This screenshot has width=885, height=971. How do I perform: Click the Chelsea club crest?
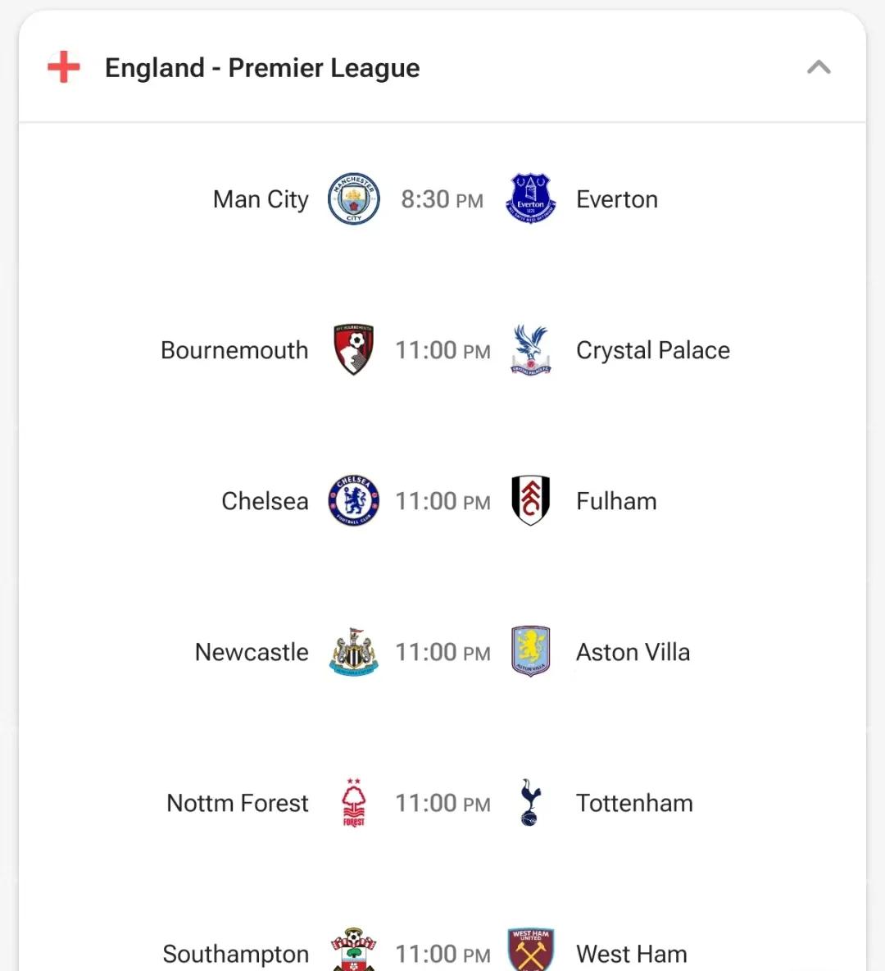pos(353,500)
